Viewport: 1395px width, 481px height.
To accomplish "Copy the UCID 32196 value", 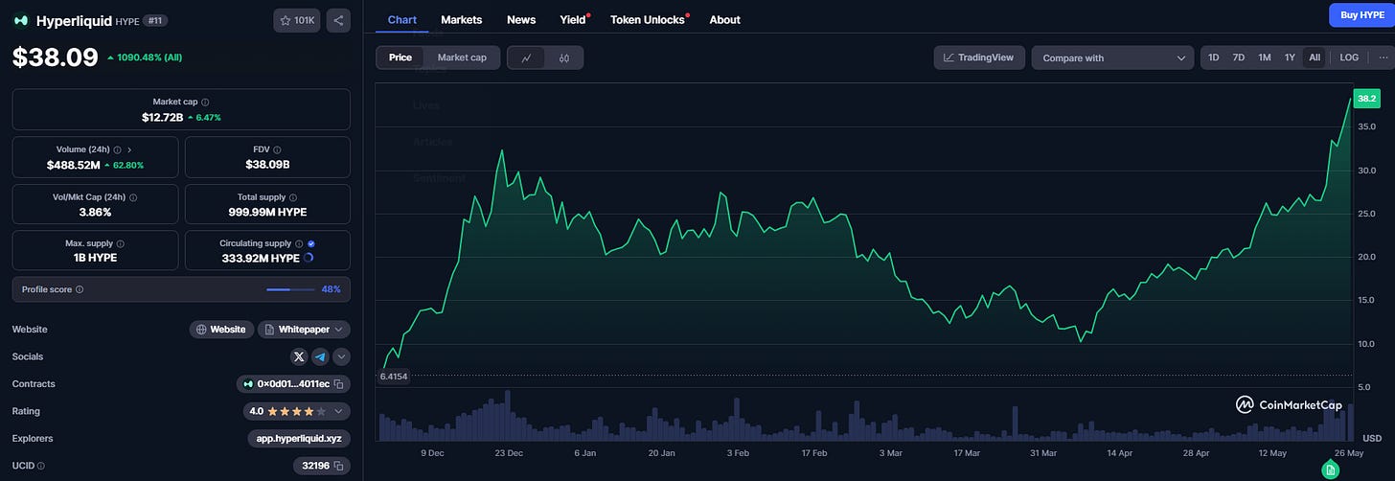I will [338, 466].
